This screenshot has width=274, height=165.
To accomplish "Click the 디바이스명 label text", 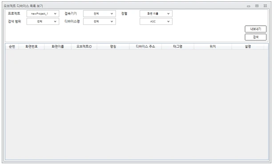I will tap(72, 21).
